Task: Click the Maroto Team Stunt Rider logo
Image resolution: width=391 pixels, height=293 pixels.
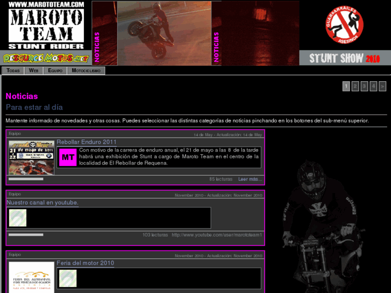Action: [46, 25]
